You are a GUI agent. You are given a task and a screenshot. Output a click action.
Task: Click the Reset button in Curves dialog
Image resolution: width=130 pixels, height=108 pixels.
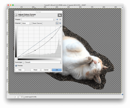35,70
